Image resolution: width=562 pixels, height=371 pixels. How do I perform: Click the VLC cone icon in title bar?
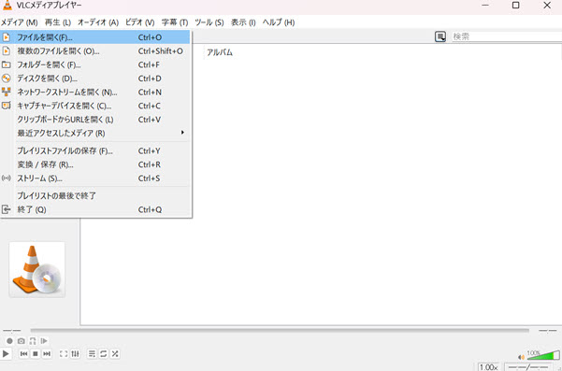pos(7,5)
